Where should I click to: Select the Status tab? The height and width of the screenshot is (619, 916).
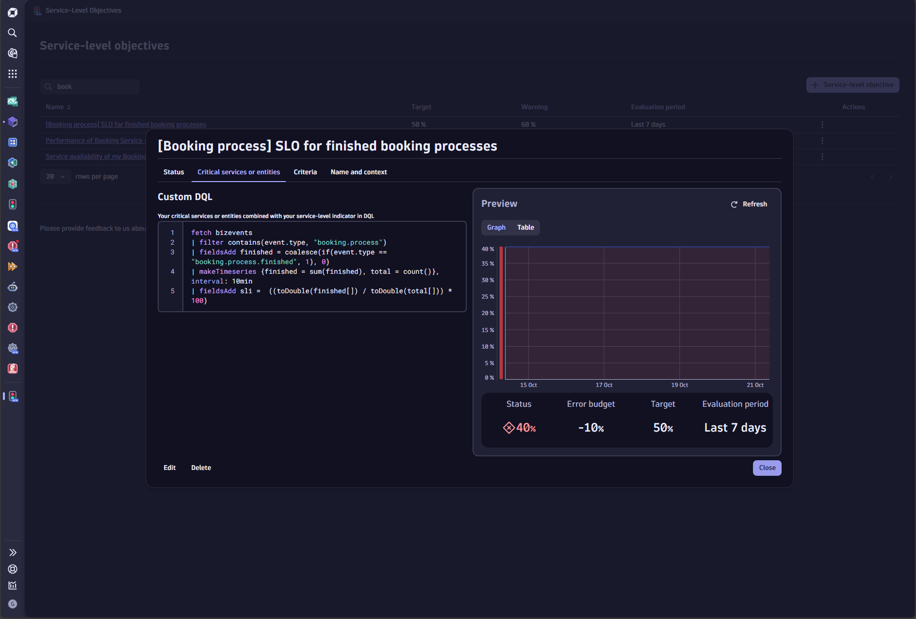point(174,172)
